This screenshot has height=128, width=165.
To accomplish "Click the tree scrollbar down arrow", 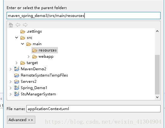I will pyautogui.click(x=157, y=97).
